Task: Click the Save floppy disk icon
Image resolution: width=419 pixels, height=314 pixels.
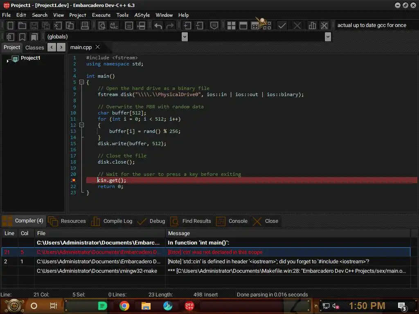Action: tap(34, 26)
